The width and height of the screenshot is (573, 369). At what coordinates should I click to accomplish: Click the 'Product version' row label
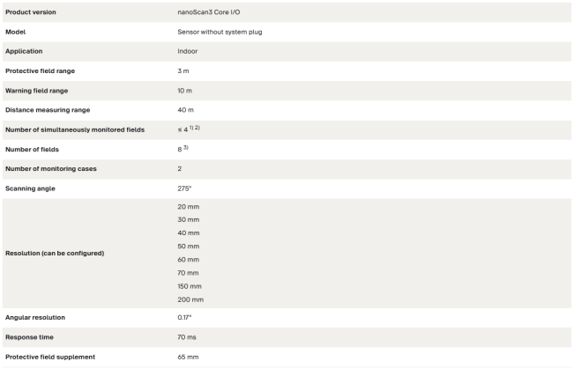pos(31,12)
